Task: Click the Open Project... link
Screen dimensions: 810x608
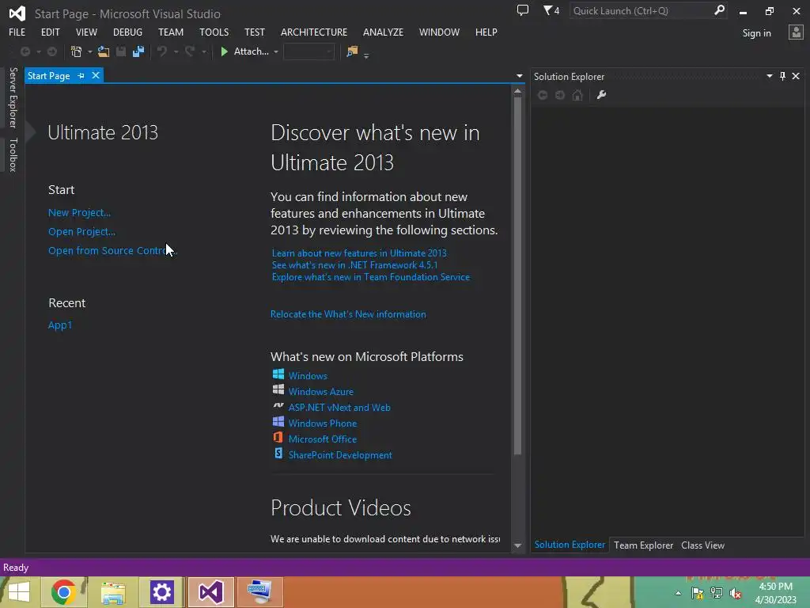Action: pyautogui.click(x=81, y=232)
